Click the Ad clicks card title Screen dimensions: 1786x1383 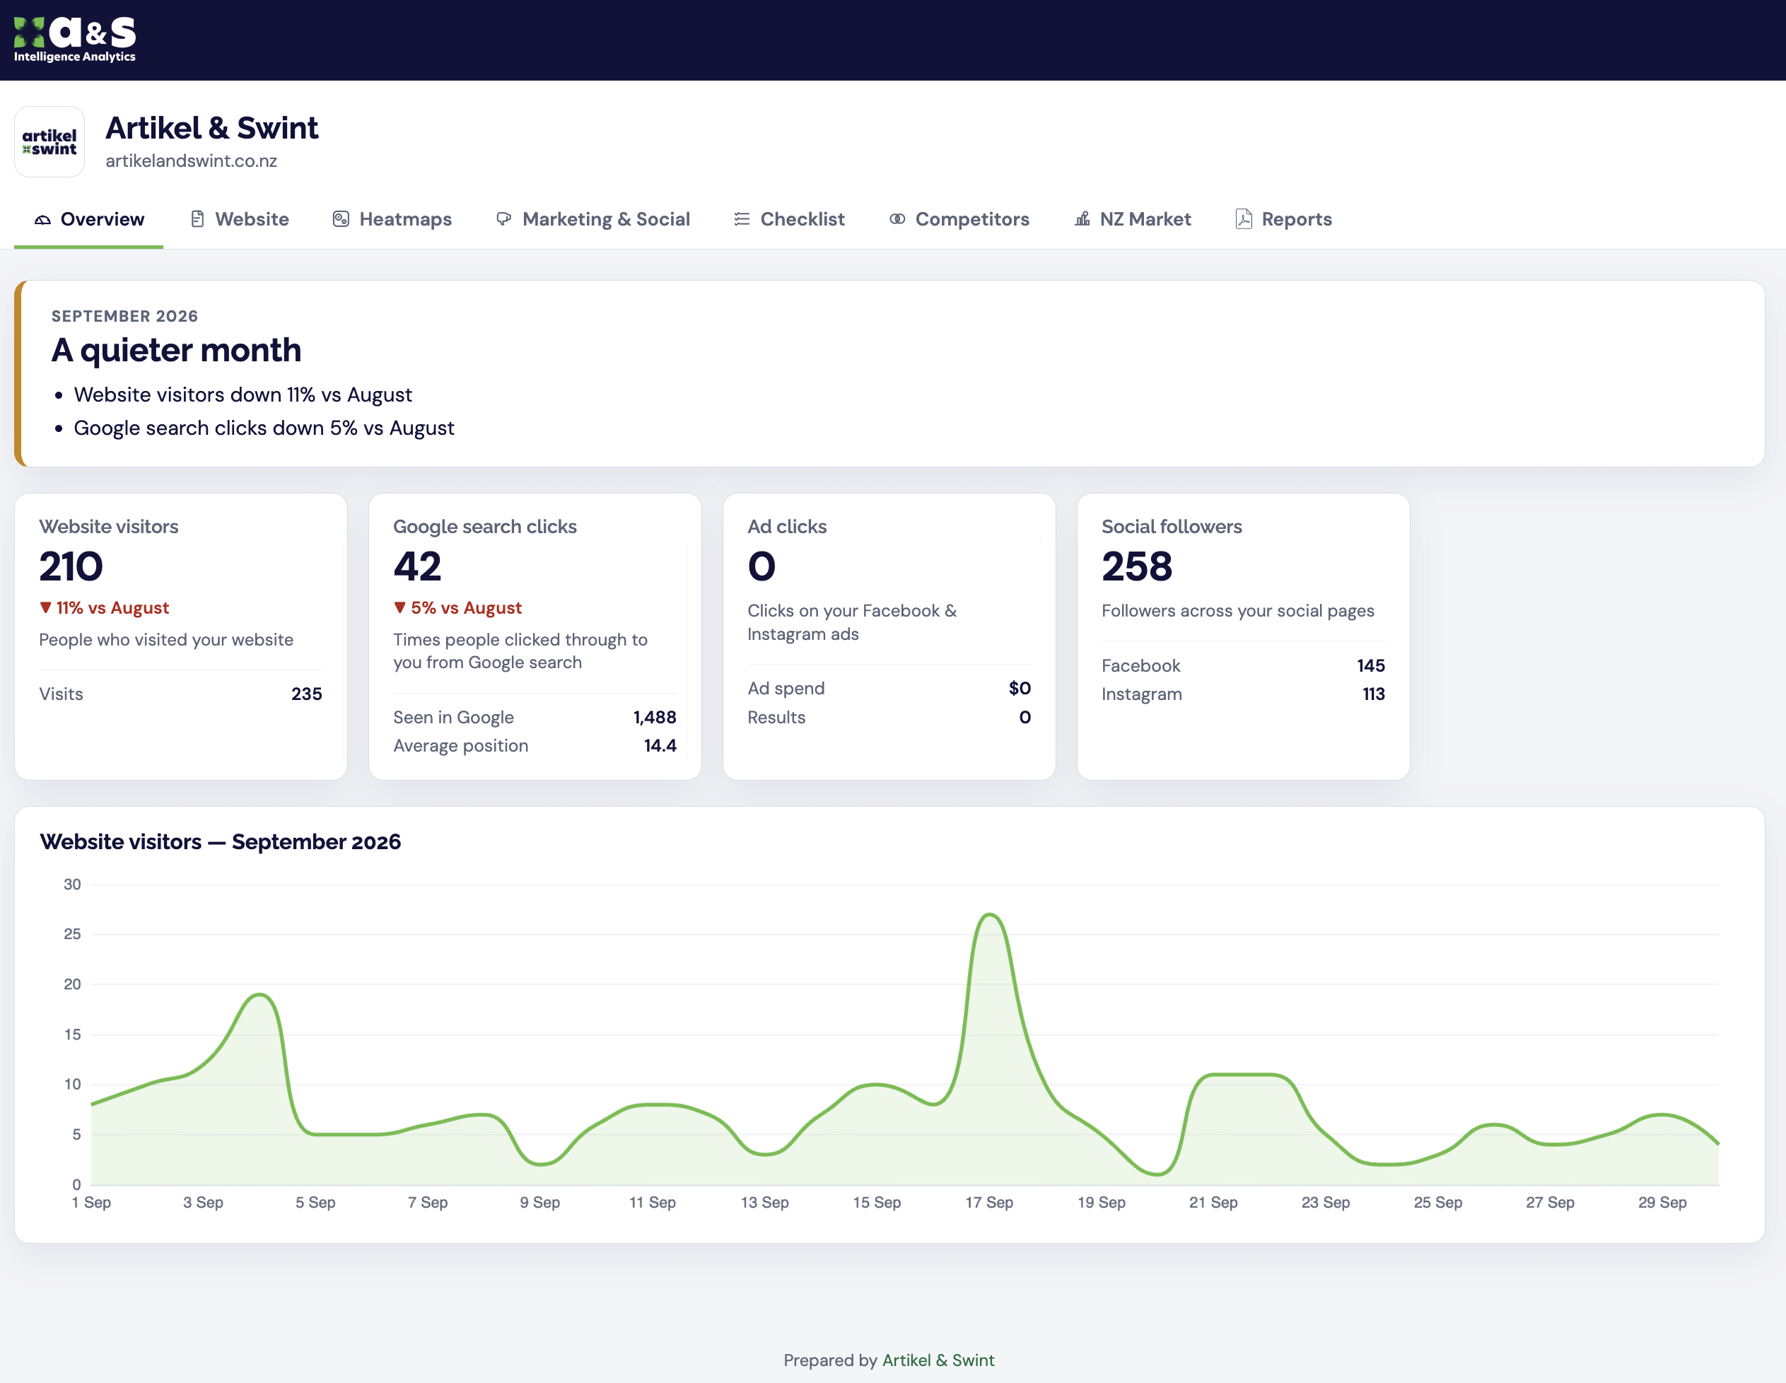(x=787, y=527)
